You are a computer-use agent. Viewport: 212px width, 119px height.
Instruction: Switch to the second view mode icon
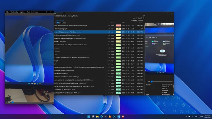(60, 23)
